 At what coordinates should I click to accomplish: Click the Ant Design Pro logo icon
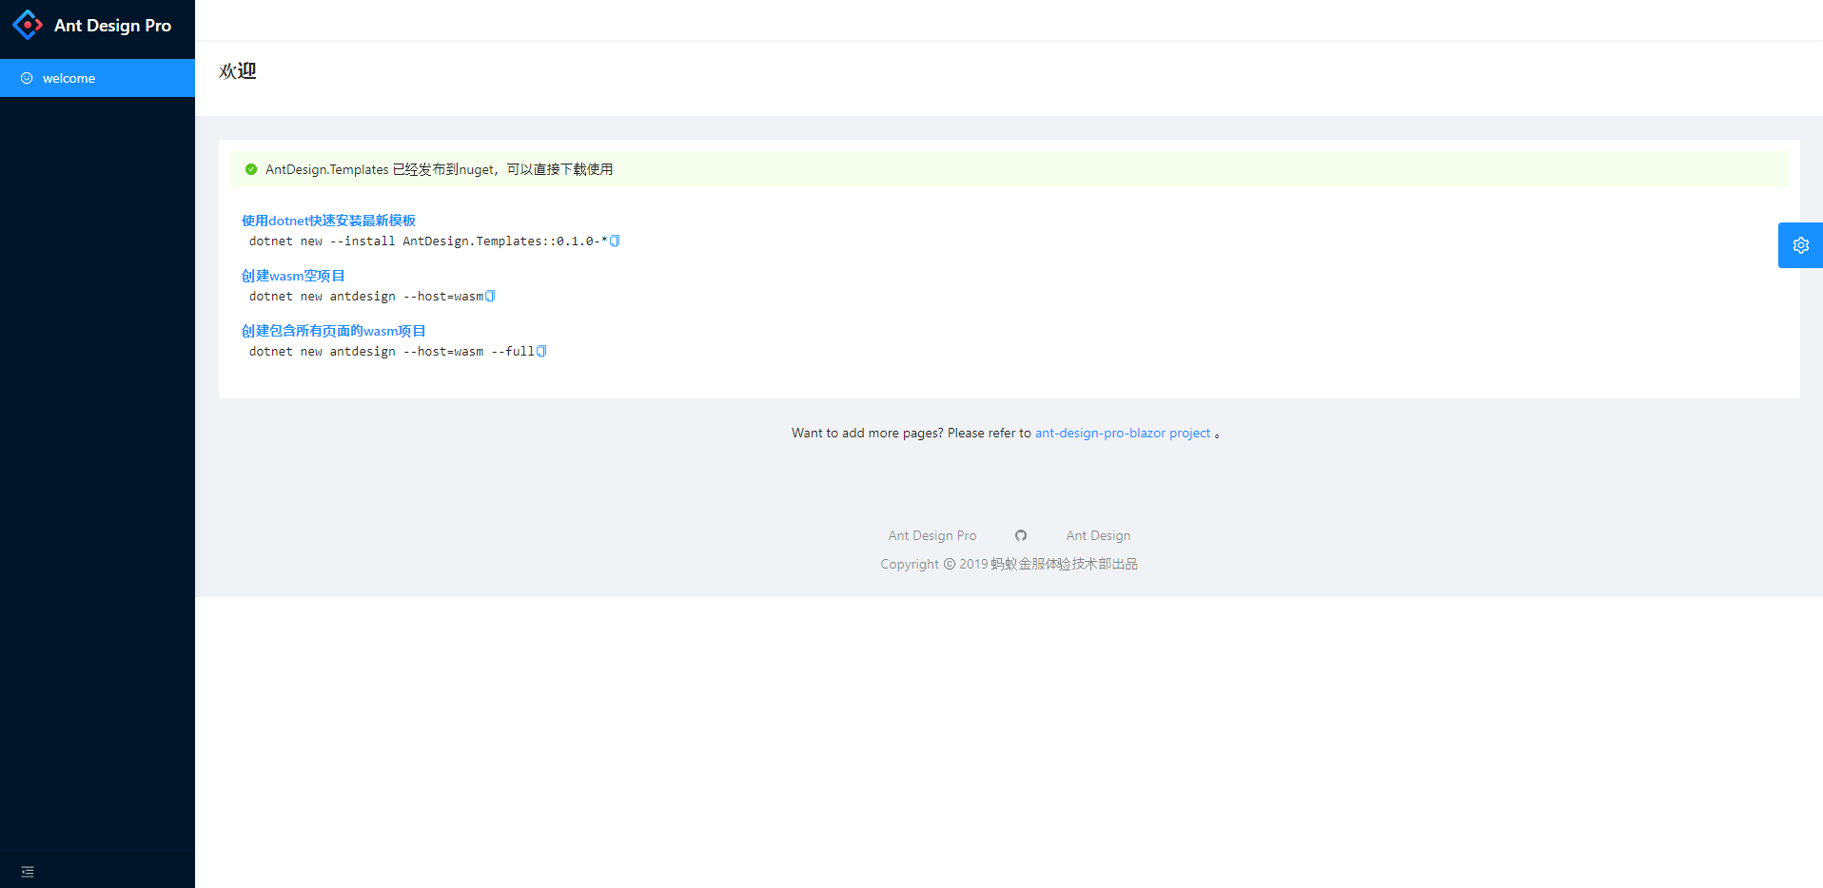28,25
